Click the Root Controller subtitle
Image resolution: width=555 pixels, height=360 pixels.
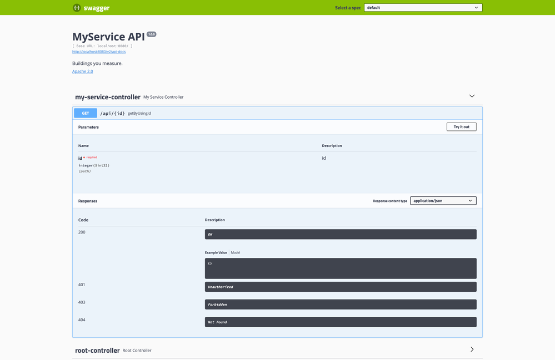pos(137,351)
